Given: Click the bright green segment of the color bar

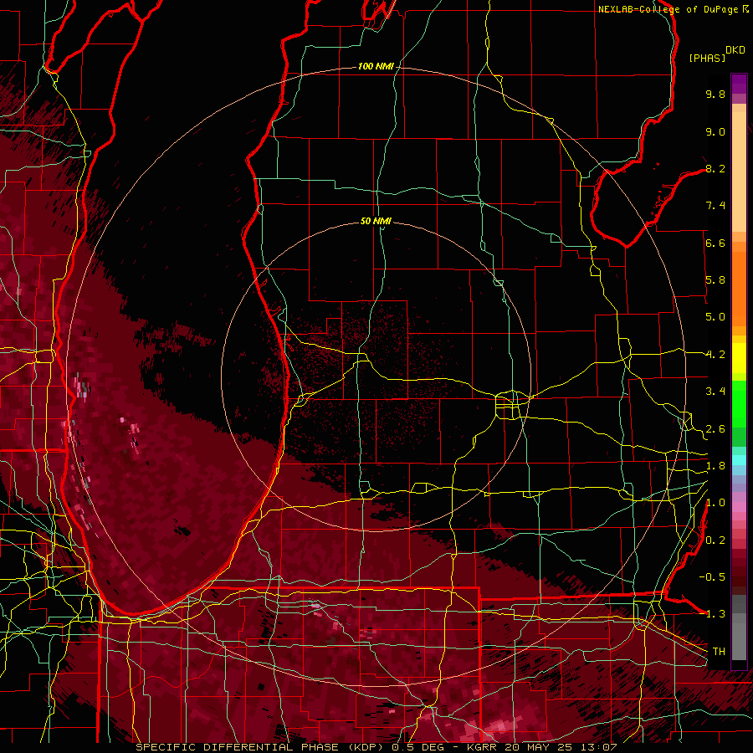Looking at the screenshot, I should 739,404.
